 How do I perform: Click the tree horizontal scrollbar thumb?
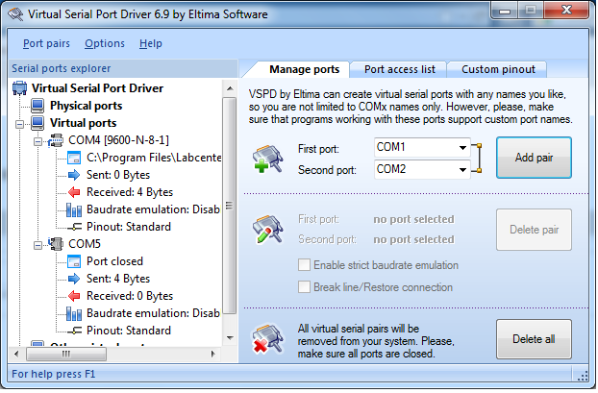pos(66,355)
